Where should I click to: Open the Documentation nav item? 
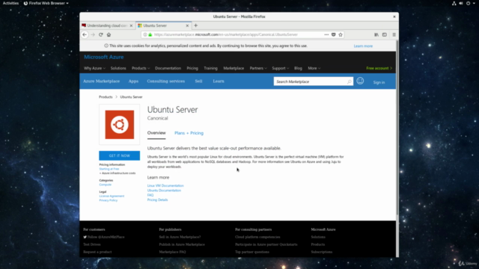pyautogui.click(x=168, y=68)
